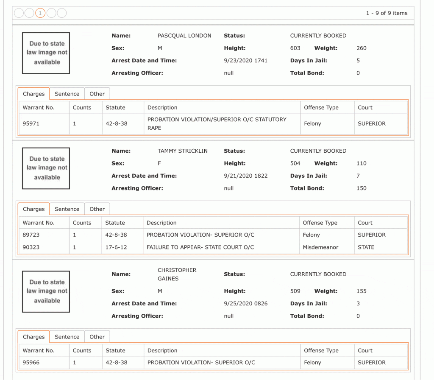Viewport: 434px width, 380px height.
Task: Jump to the last page in pager
Action: click(x=62, y=13)
